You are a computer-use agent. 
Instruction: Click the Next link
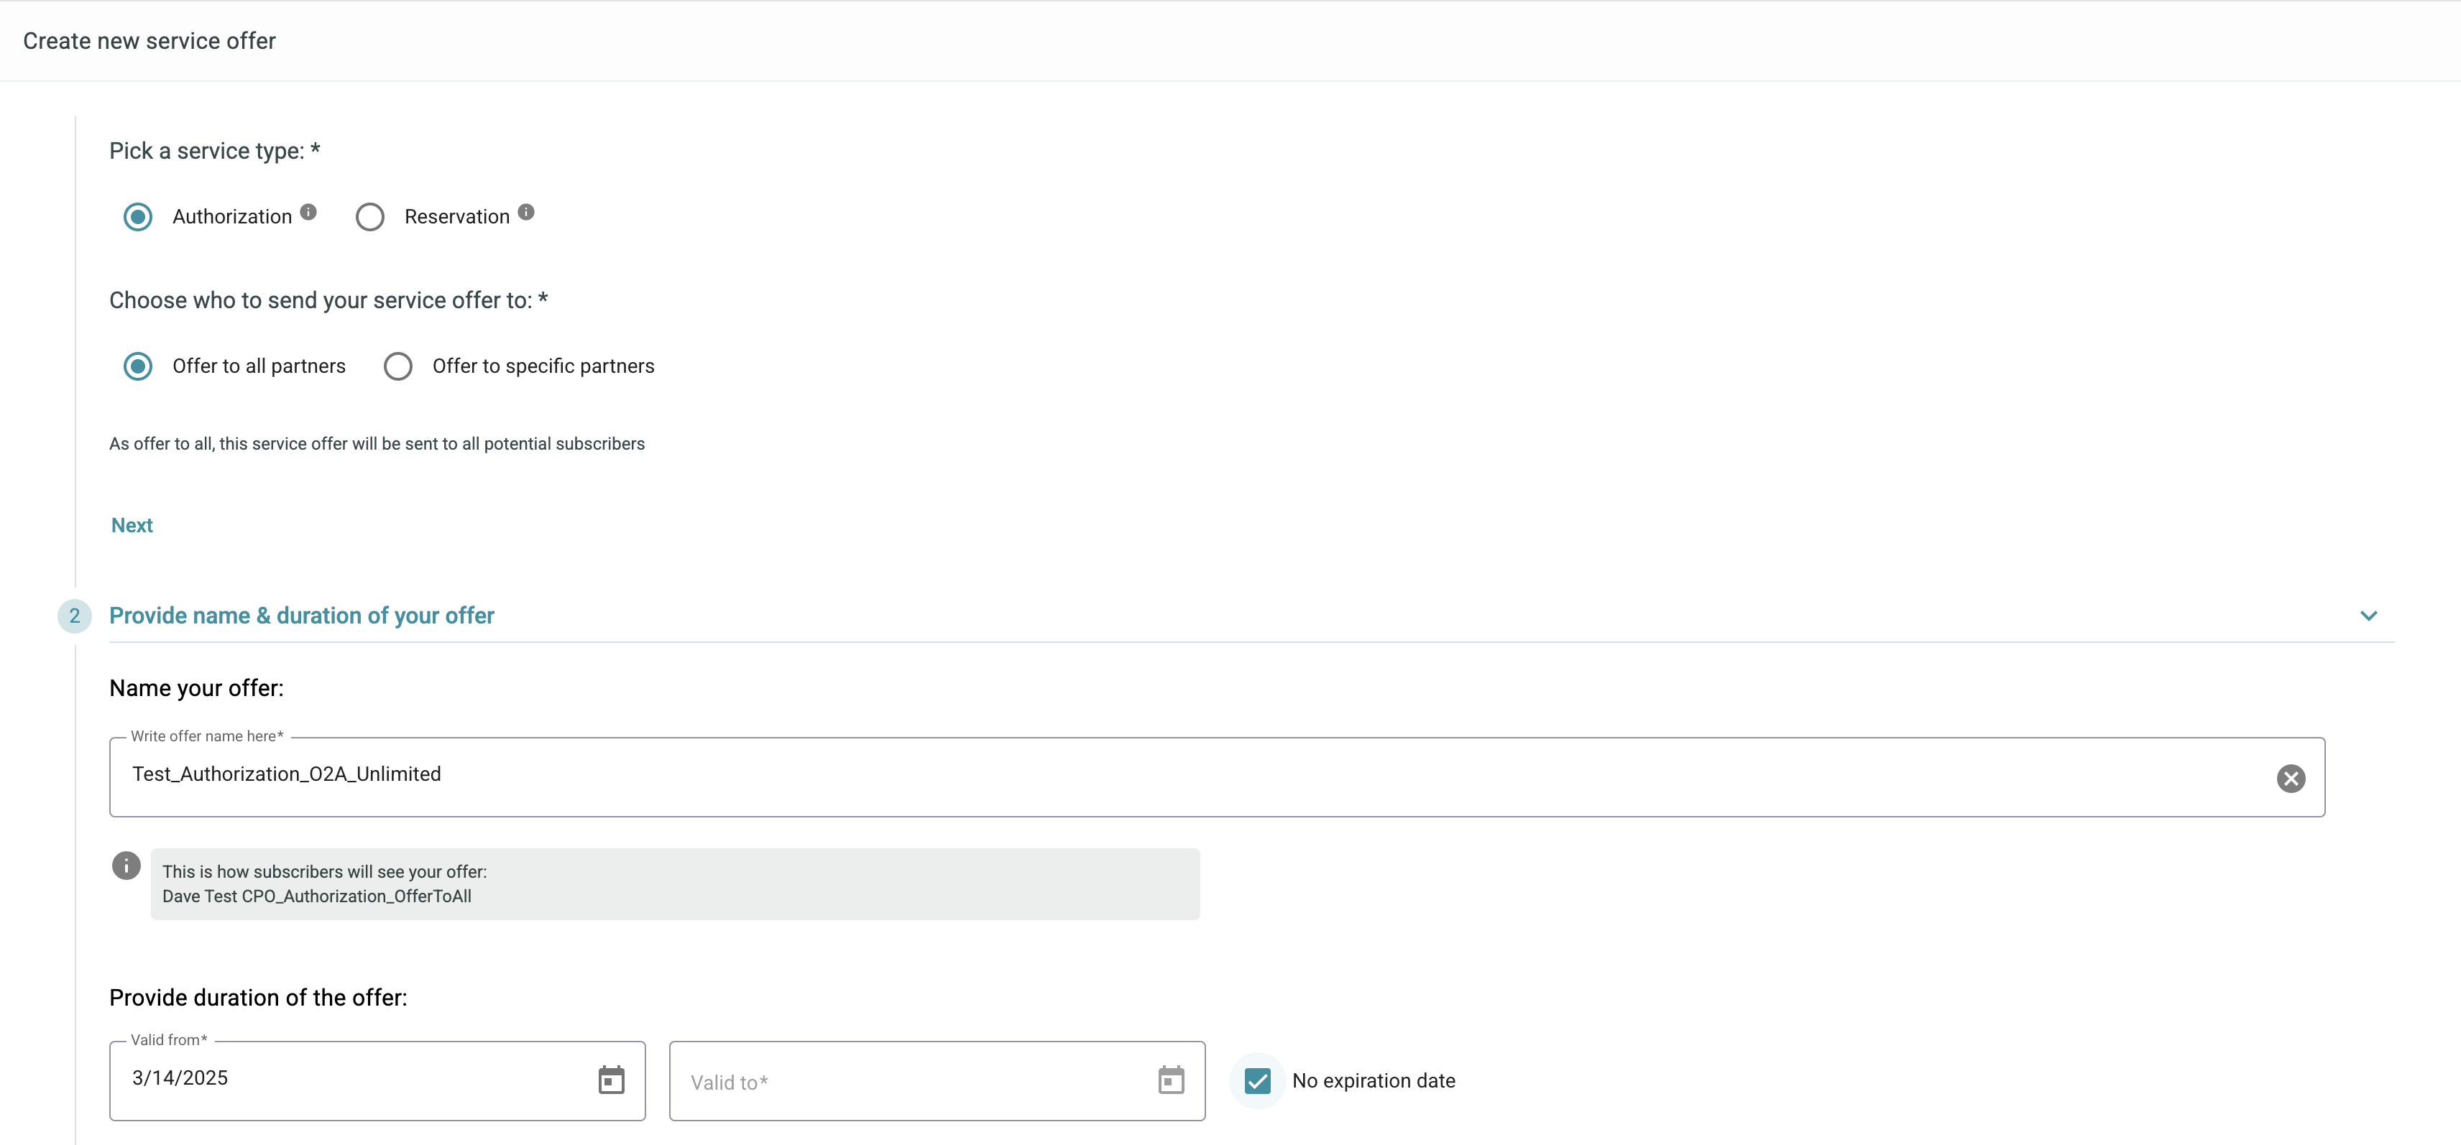pos(132,525)
